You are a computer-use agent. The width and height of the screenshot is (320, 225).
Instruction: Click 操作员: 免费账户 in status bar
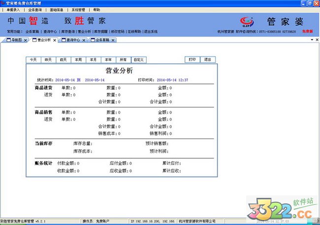tap(96, 221)
